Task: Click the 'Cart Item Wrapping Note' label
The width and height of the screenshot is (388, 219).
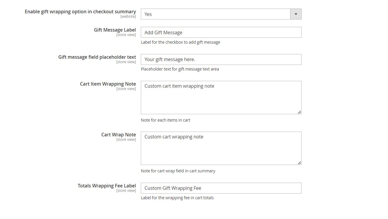Action: [108, 84]
